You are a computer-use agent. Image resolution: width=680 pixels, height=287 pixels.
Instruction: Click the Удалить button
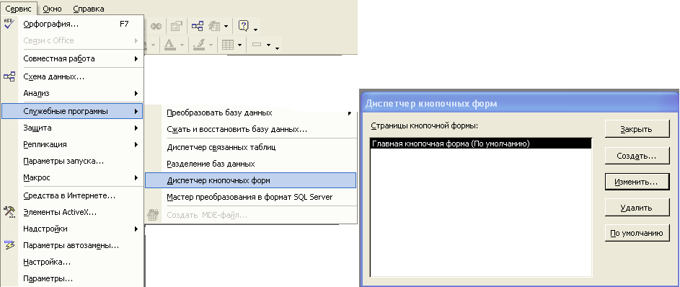pos(636,208)
